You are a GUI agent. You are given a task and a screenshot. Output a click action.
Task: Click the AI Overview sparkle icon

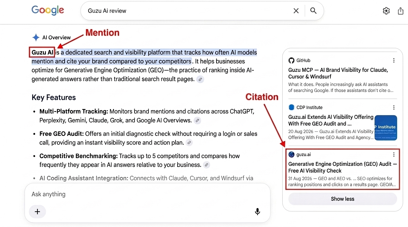pos(36,38)
